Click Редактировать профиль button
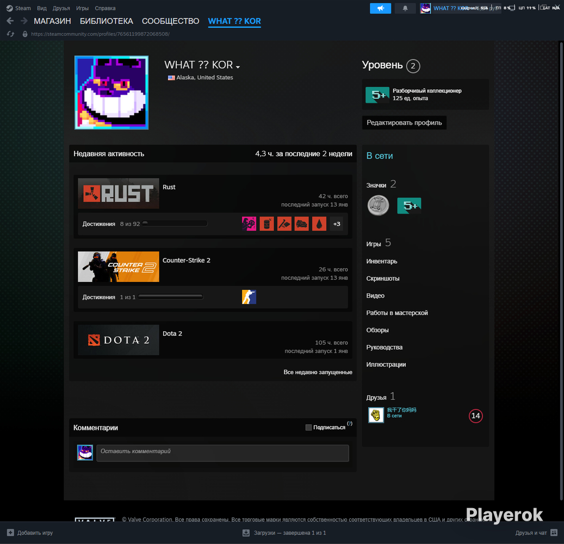 [404, 123]
